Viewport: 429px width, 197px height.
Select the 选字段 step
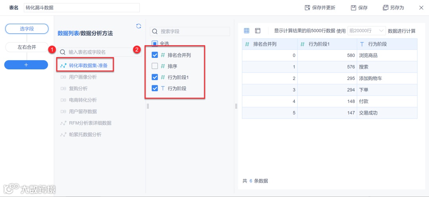coord(27,29)
